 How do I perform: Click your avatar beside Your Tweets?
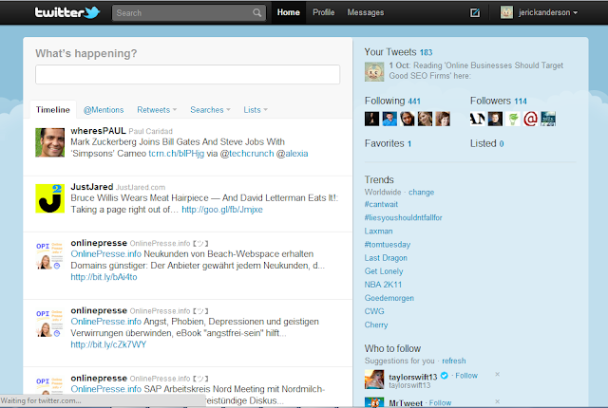(374, 71)
